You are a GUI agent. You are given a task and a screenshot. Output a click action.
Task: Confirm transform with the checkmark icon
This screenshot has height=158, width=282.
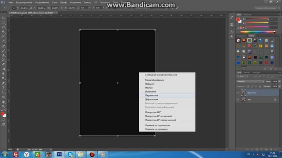tap(177, 8)
